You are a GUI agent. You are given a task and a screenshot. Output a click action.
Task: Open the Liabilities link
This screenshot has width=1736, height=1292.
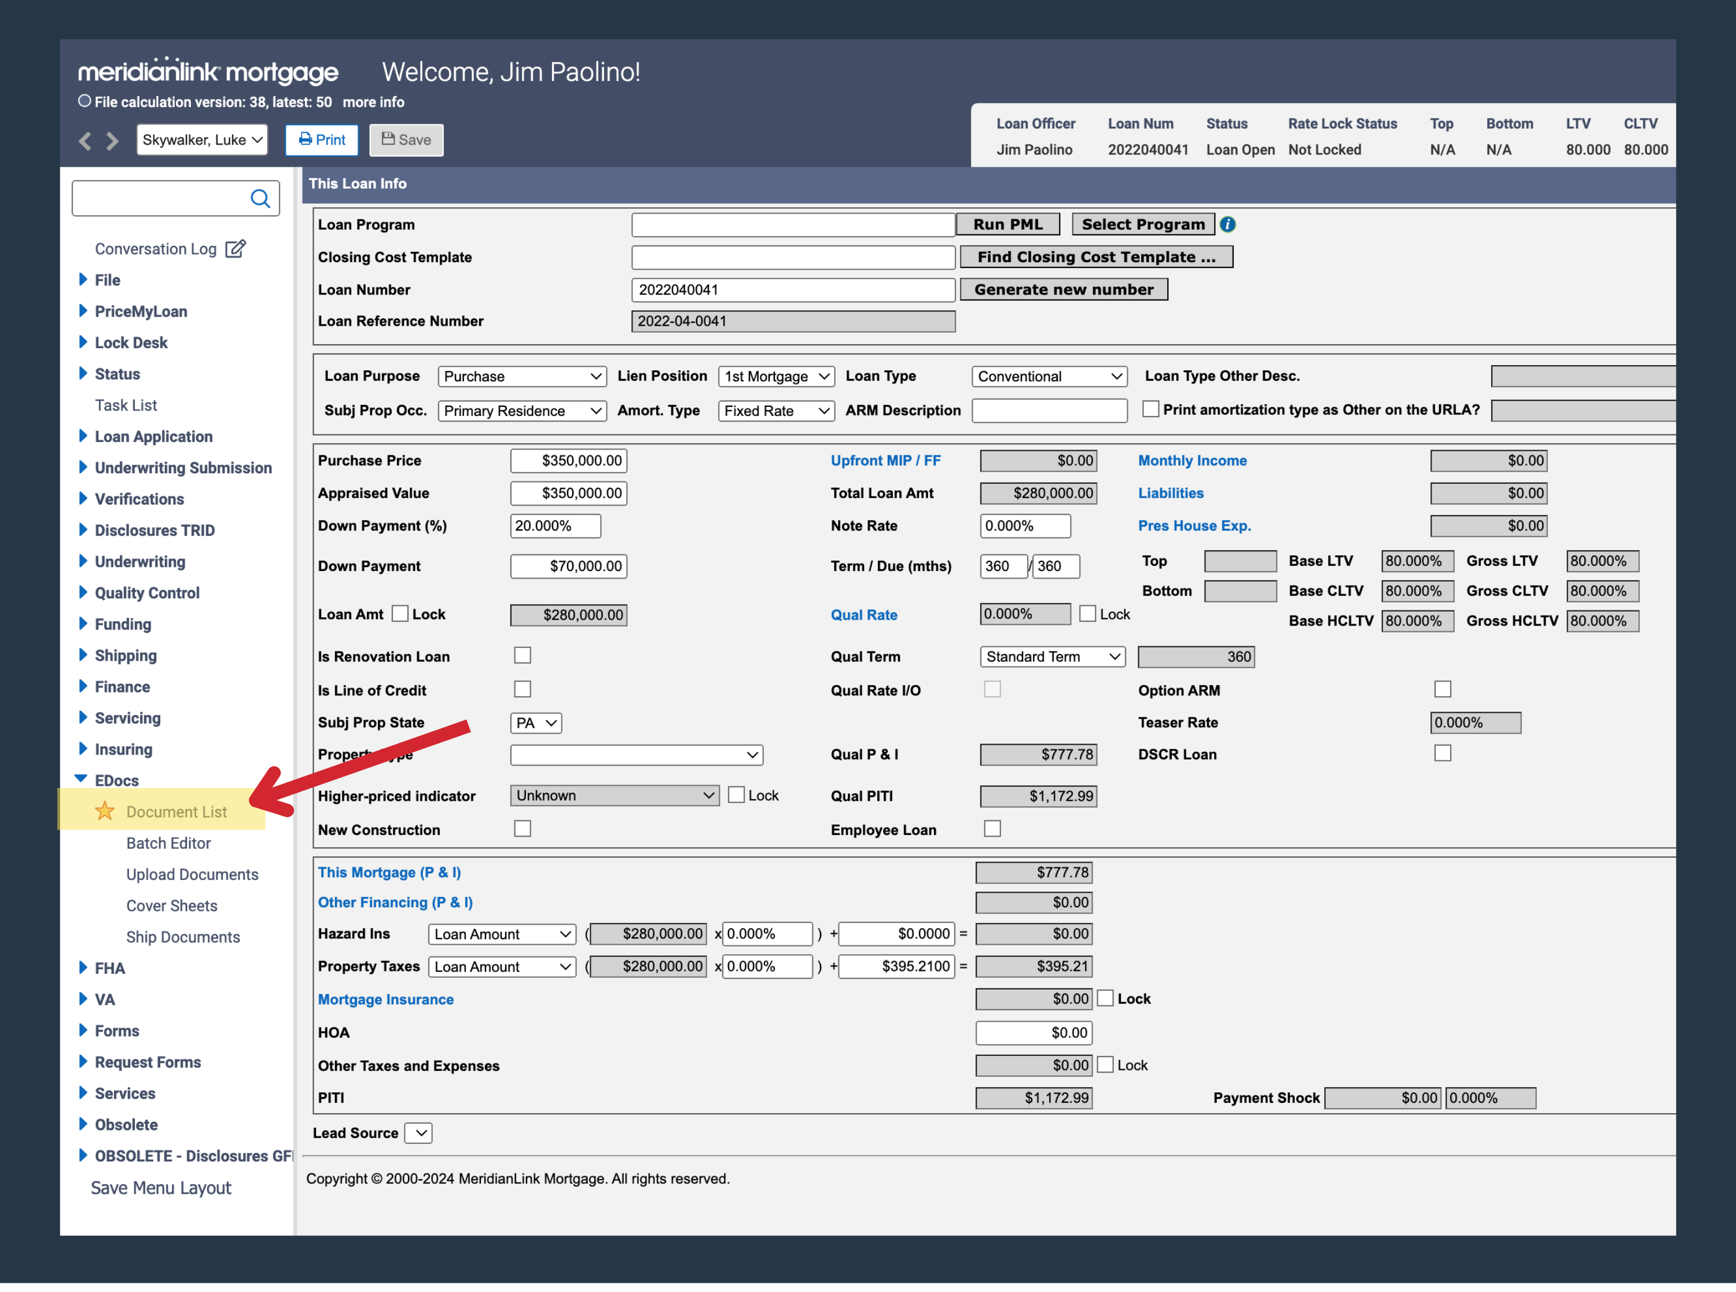pos(1171,494)
